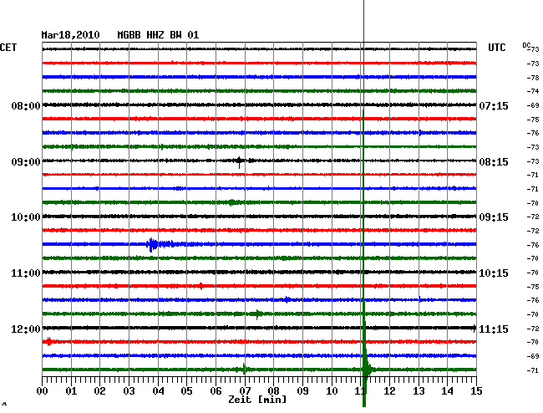Click the "-74" DC offset value
Viewport: 543px width, 413px height.
533,91
